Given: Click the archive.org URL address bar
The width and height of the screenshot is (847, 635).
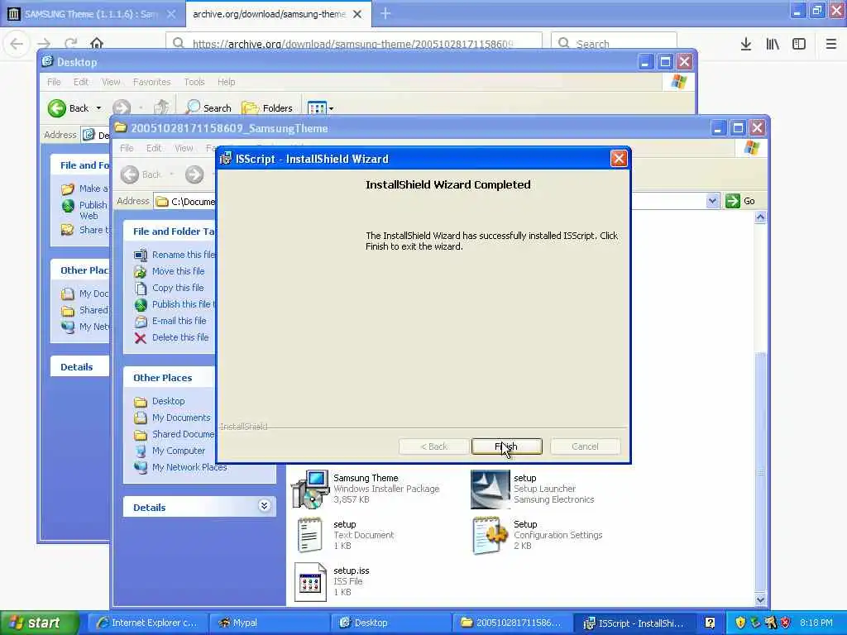Looking at the screenshot, I should (354, 43).
